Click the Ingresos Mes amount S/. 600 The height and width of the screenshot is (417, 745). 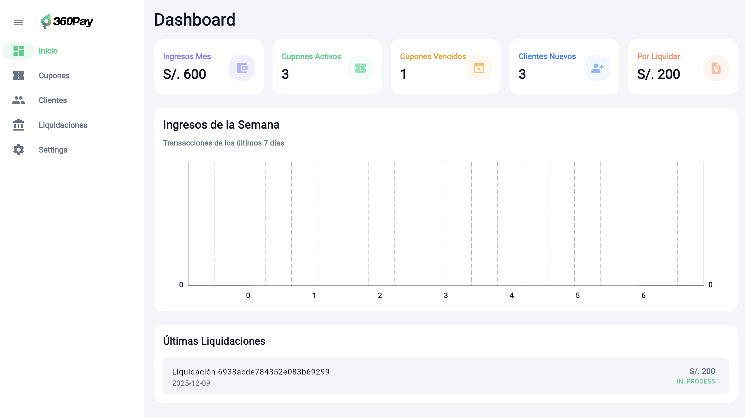(185, 74)
